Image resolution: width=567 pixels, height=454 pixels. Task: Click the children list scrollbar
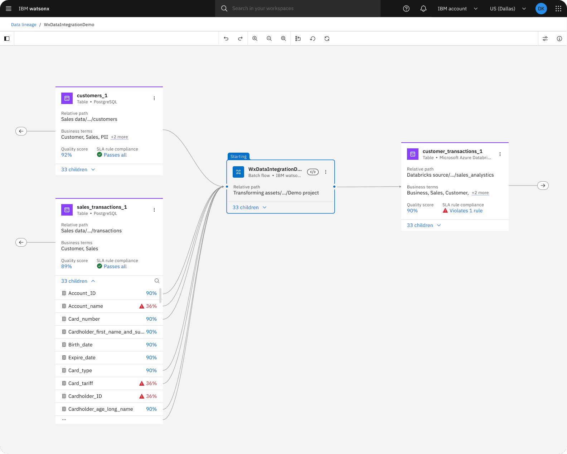coord(160,295)
